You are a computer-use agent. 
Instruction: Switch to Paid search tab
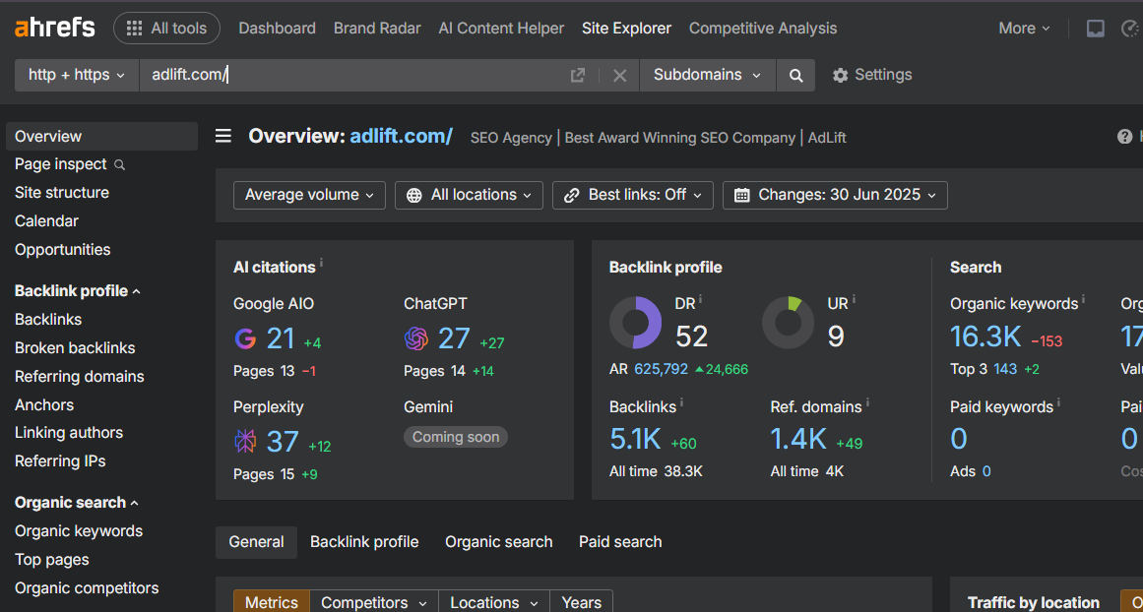[x=620, y=542]
